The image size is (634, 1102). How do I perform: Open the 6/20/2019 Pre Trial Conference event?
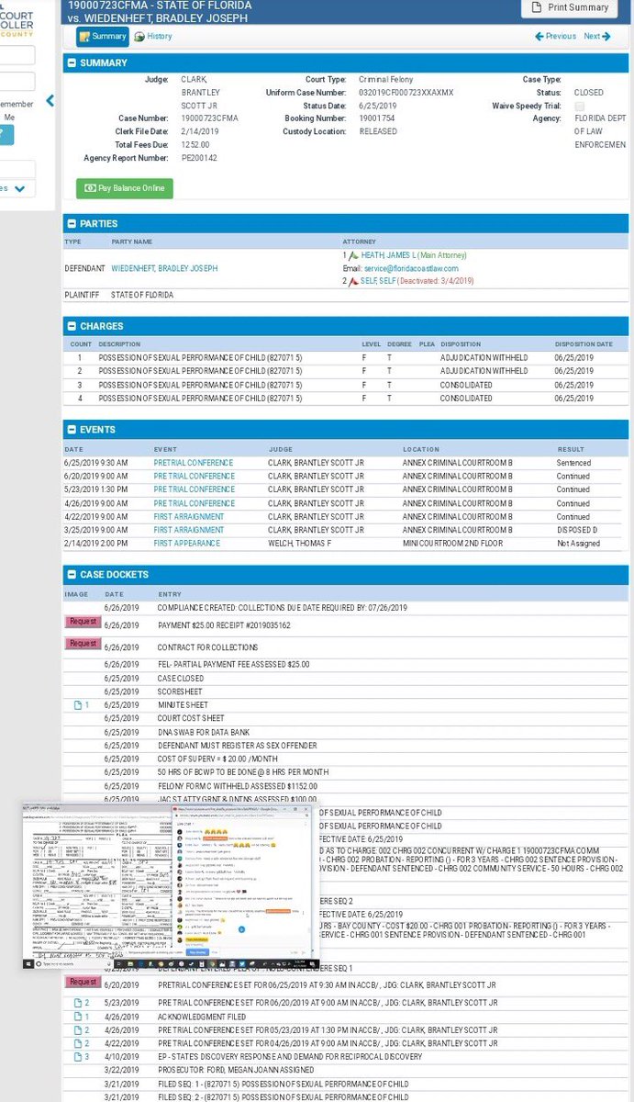194,477
